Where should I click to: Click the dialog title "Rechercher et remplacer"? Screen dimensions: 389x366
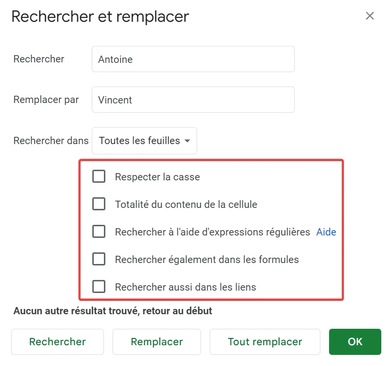(x=101, y=17)
